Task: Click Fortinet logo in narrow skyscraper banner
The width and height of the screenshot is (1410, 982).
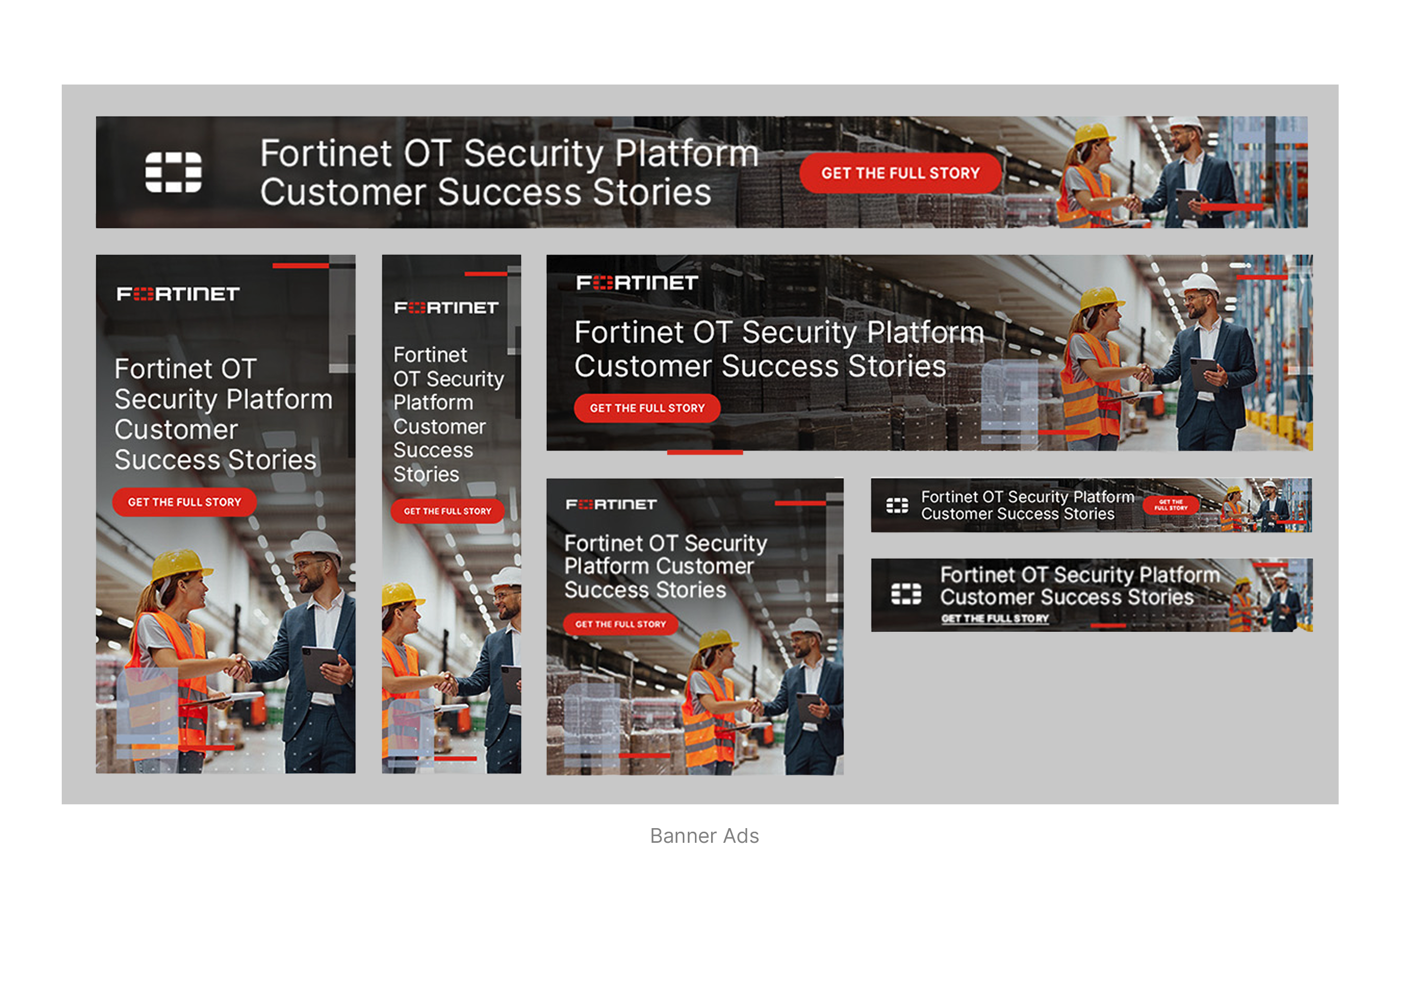Action: [446, 308]
